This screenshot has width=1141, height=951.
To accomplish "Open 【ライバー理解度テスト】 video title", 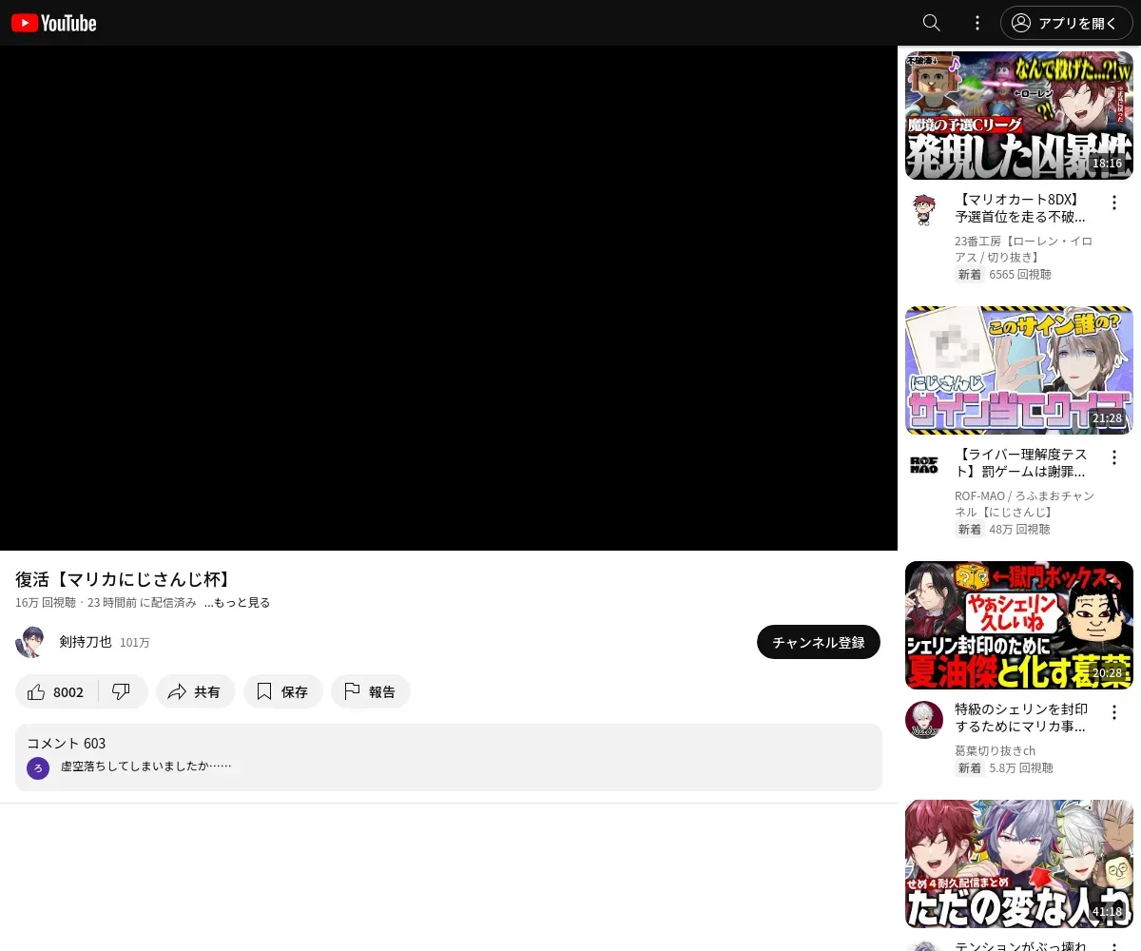I will point(1020,463).
